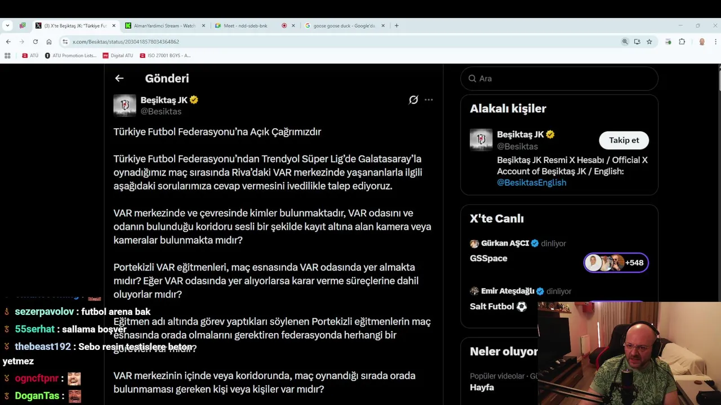Close the Meet tab
The width and height of the screenshot is (721, 405).
(293, 25)
